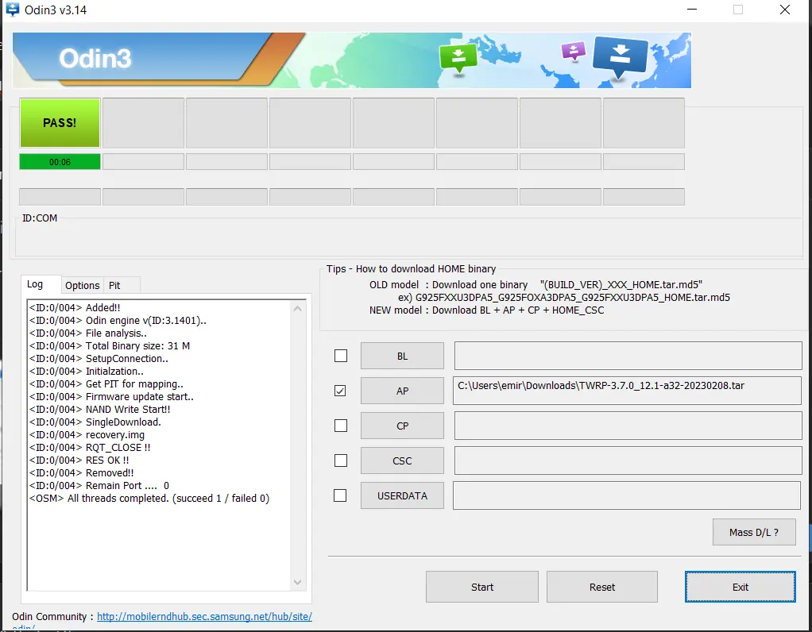
Task: Click the AP file button
Action: (402, 391)
